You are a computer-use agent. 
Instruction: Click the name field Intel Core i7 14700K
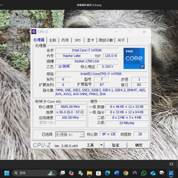click(87, 50)
